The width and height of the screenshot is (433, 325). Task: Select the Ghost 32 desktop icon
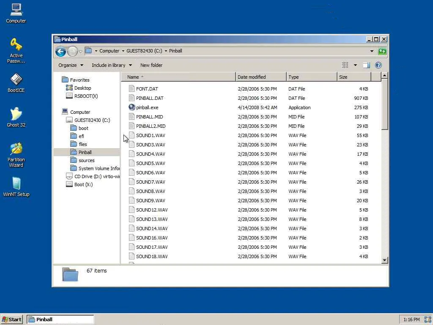tap(16, 117)
